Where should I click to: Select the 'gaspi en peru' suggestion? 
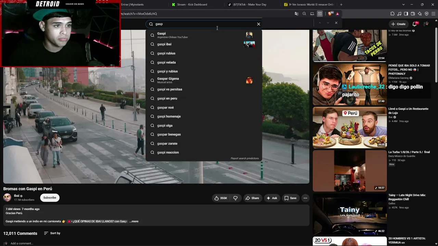coord(204,98)
